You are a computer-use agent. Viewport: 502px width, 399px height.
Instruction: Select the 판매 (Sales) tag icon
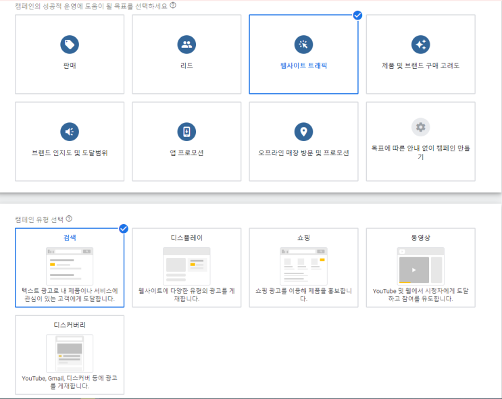click(70, 45)
